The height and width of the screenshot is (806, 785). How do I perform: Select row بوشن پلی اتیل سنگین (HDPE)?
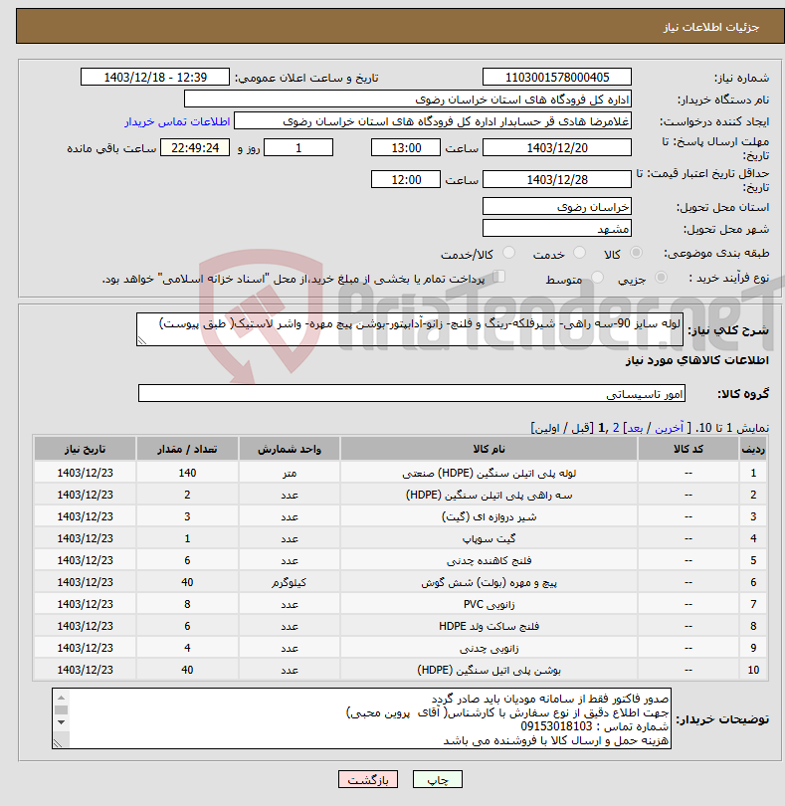[401, 670]
